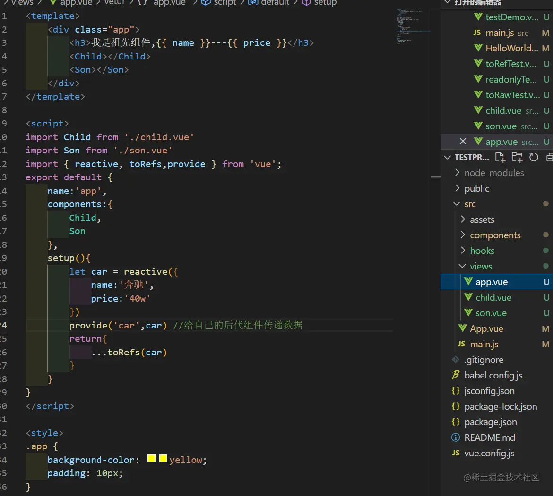
Task: Click the braces icon next to package-lock.json
Action: click(456, 406)
